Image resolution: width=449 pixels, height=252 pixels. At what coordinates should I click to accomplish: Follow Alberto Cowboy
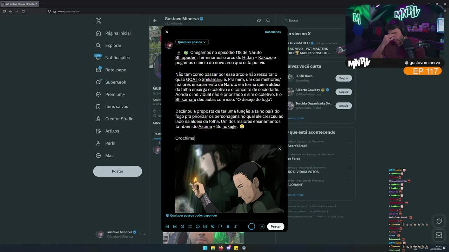pyautogui.click(x=344, y=92)
